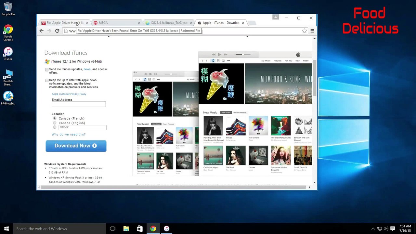Close the MEGA tab

(139, 23)
